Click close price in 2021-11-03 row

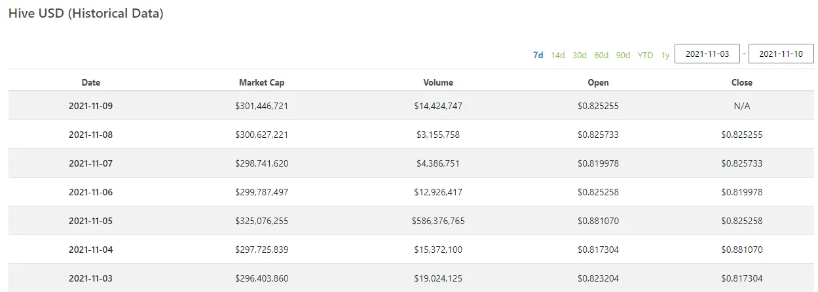pyautogui.click(x=742, y=278)
